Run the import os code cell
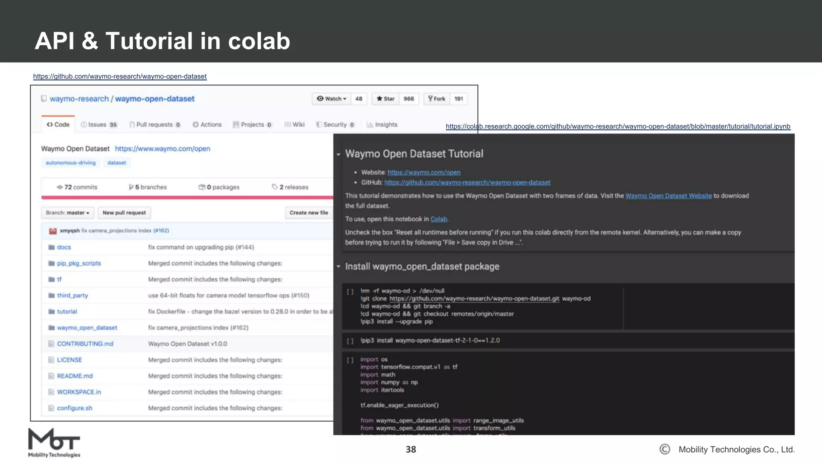The height and width of the screenshot is (462, 822). click(350, 360)
